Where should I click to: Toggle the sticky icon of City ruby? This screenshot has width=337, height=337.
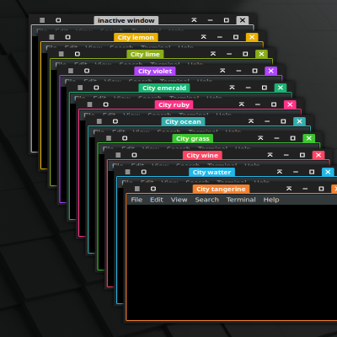coord(105,104)
